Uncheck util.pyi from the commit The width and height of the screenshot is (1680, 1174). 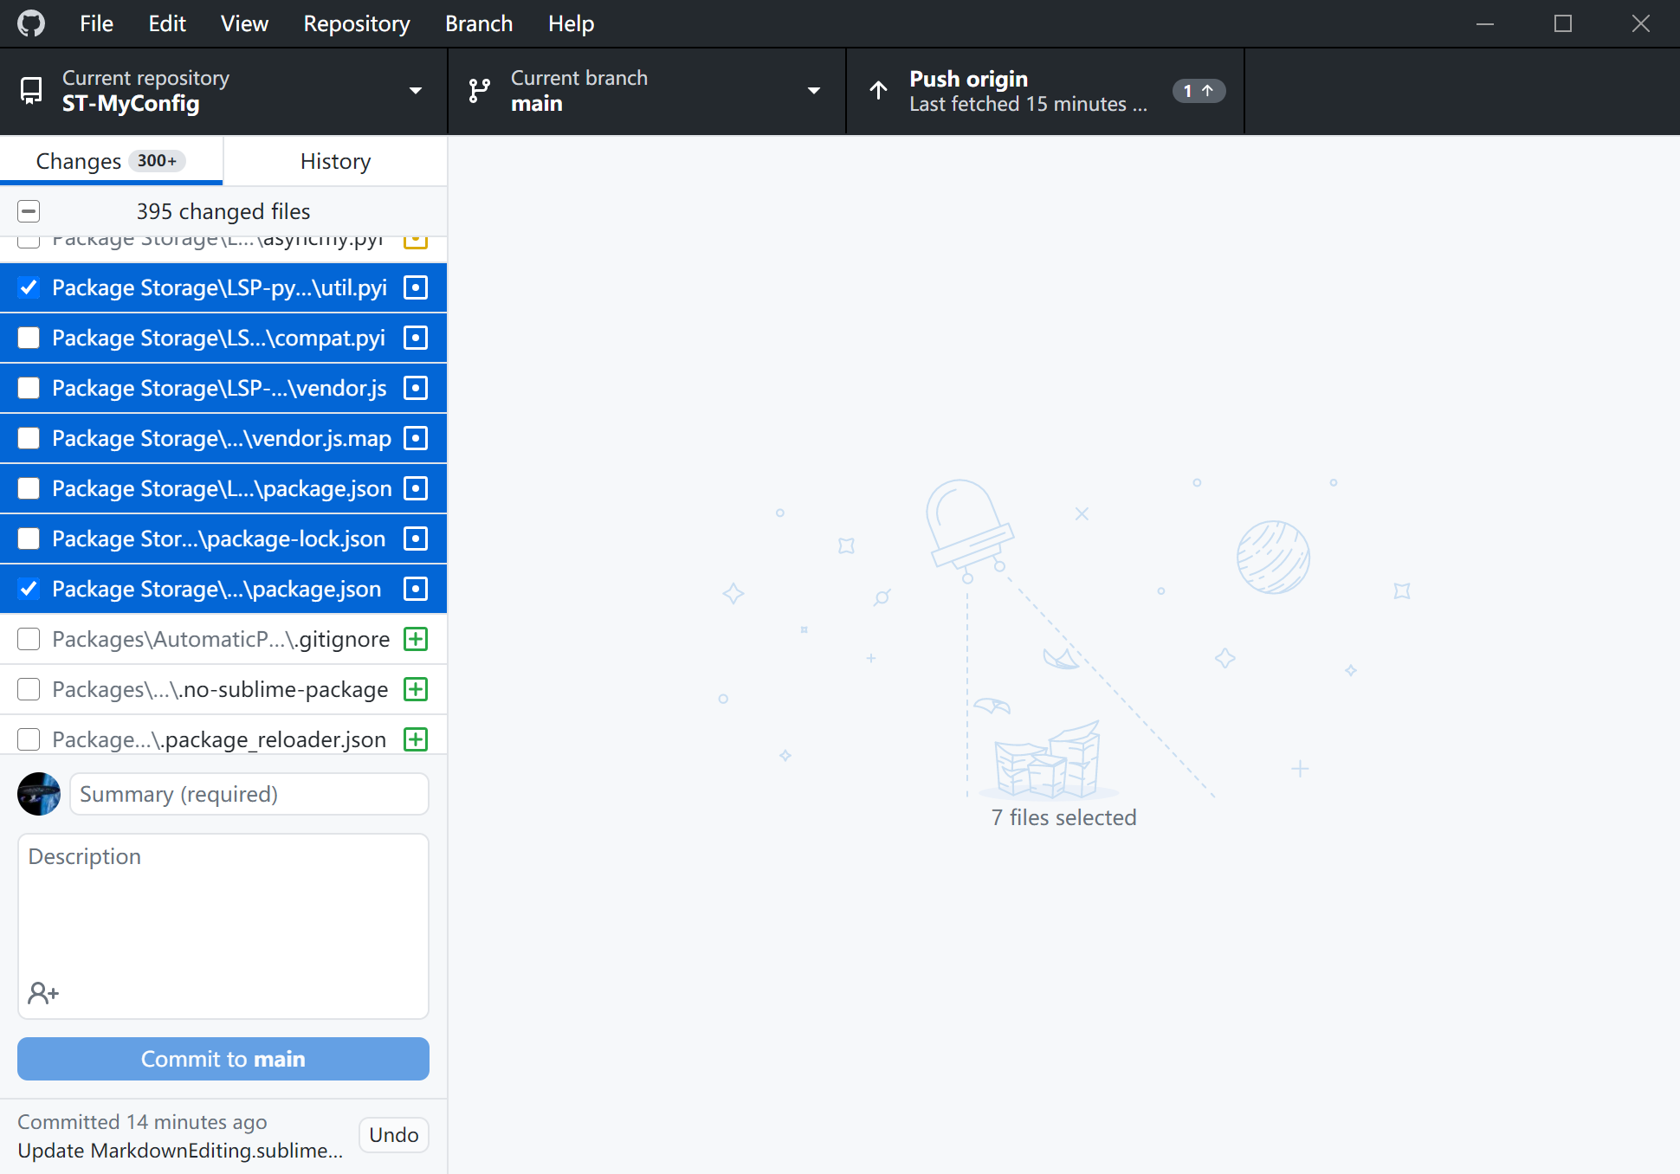(29, 287)
